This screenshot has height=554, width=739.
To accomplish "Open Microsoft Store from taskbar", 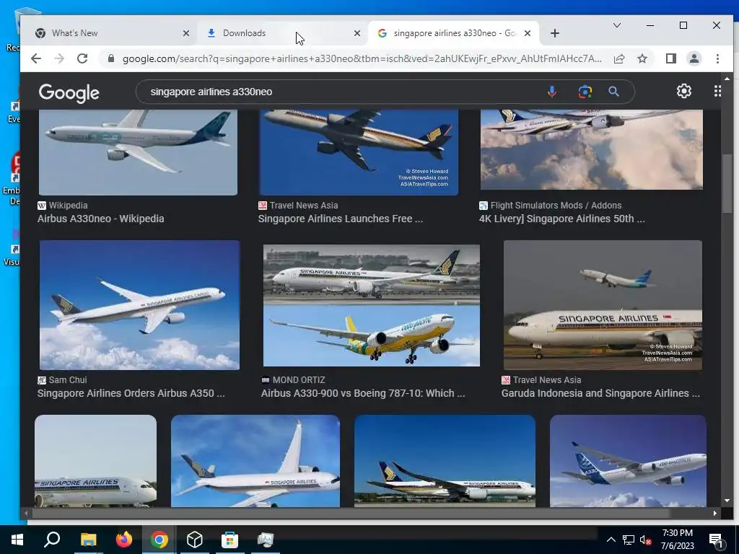I will click(229, 540).
